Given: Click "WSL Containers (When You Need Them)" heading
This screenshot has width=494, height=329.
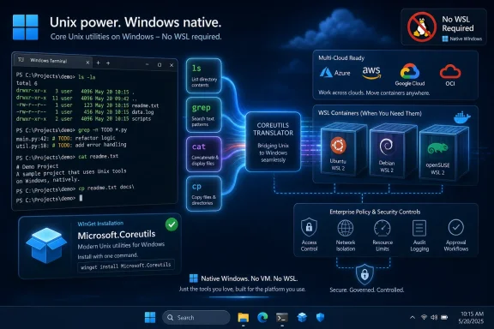Looking at the screenshot, I should pos(370,113).
